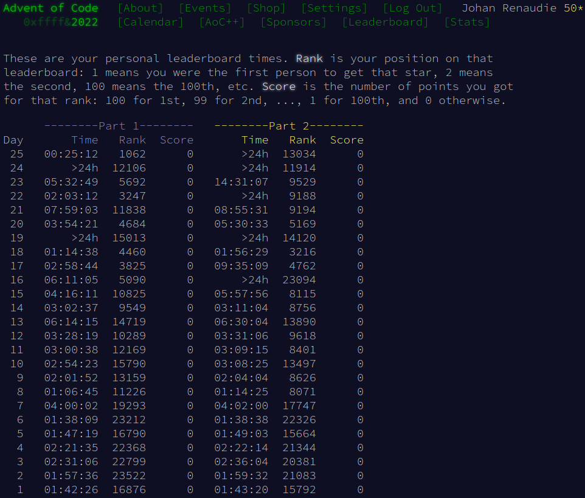Click Day 3 Part 1 rank 22799

(x=129, y=462)
